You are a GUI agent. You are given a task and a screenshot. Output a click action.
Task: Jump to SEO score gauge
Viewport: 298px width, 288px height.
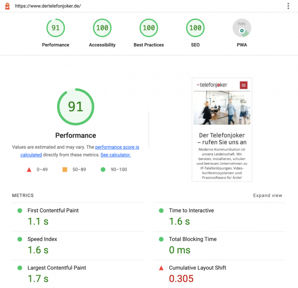click(196, 28)
